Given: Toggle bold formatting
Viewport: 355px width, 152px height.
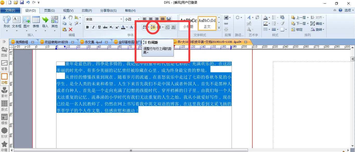Looking at the screenshot, I should (x=87, y=27).
